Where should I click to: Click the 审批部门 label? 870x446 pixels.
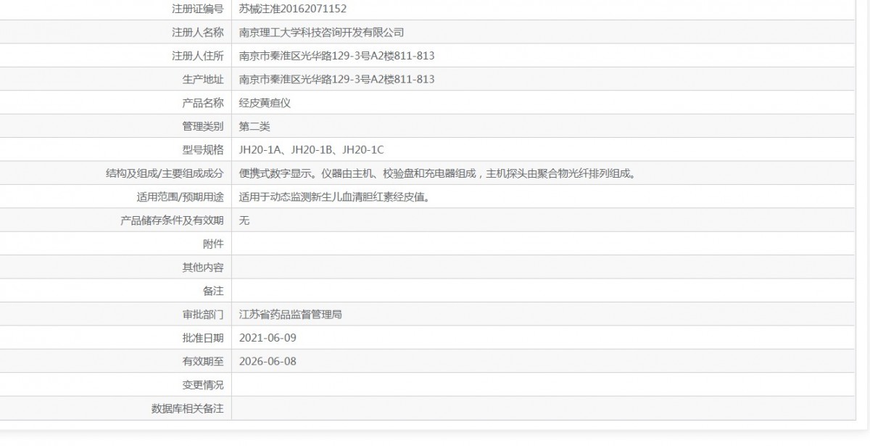coord(203,315)
